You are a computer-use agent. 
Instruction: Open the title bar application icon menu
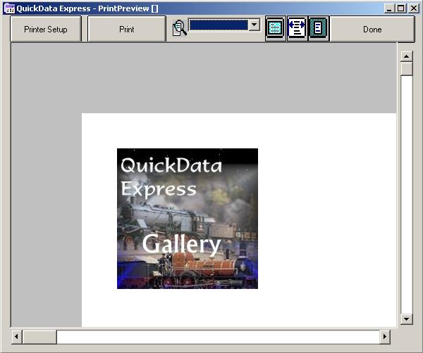tap(9, 8)
